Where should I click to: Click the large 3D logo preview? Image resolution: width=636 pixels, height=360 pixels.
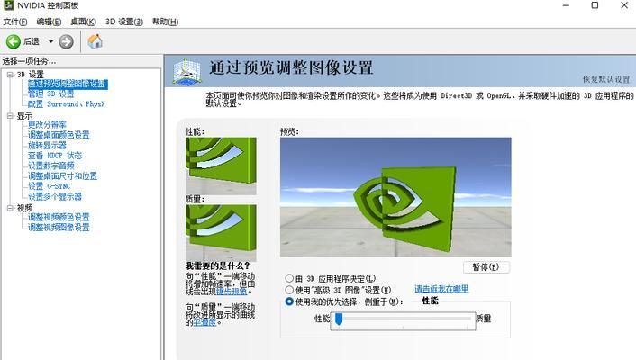395,196
